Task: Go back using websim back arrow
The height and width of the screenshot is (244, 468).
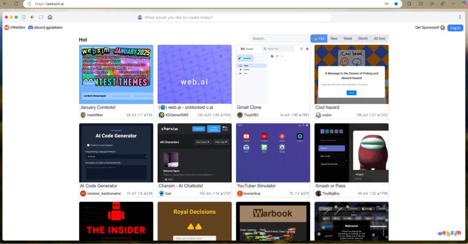Action: [32, 17]
